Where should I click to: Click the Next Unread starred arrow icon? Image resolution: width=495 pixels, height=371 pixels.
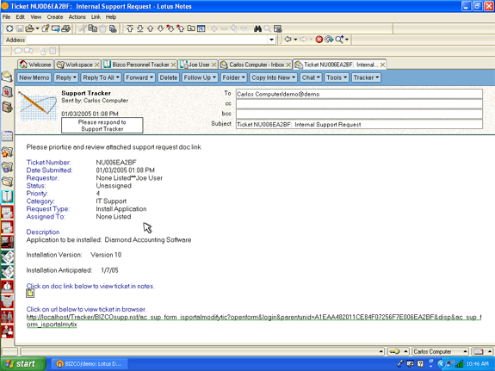click(x=170, y=28)
